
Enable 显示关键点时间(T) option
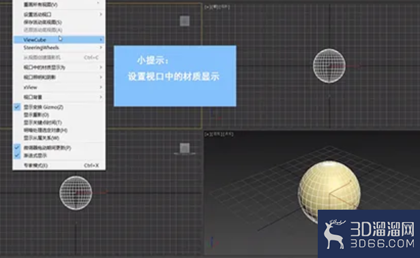tap(59, 123)
